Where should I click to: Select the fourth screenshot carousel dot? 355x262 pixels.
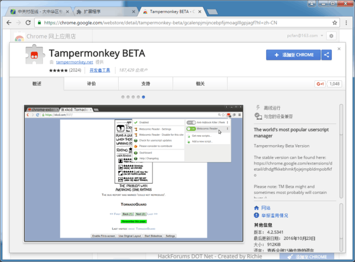coord(138,97)
